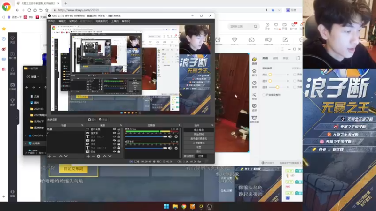Screen dimensions: 376x211
Task: Open OBS 文件 File menu
Action: [x=52, y=21]
